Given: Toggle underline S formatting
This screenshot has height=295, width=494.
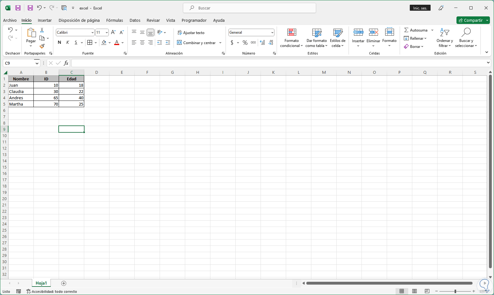Looking at the screenshot, I should pos(76,43).
